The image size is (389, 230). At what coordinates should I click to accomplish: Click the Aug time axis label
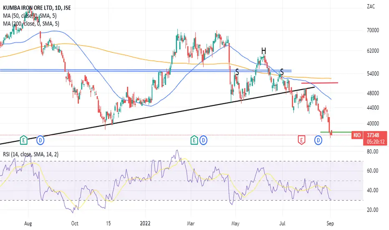point(28,223)
